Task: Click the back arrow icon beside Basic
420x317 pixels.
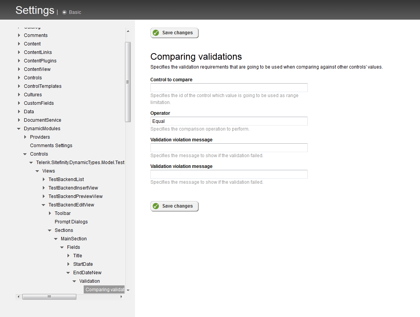Action: 64,12
